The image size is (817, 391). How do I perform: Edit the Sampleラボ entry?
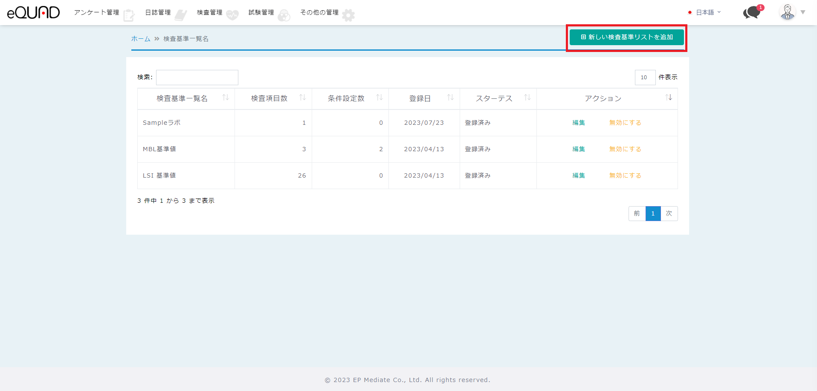pos(579,123)
